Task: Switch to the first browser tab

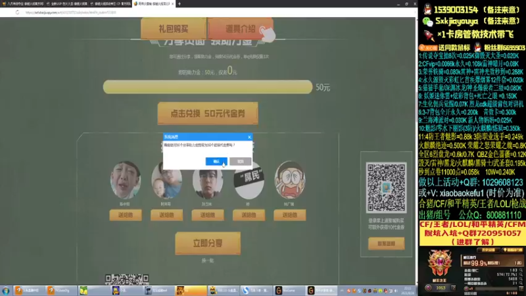Action: point(23,4)
